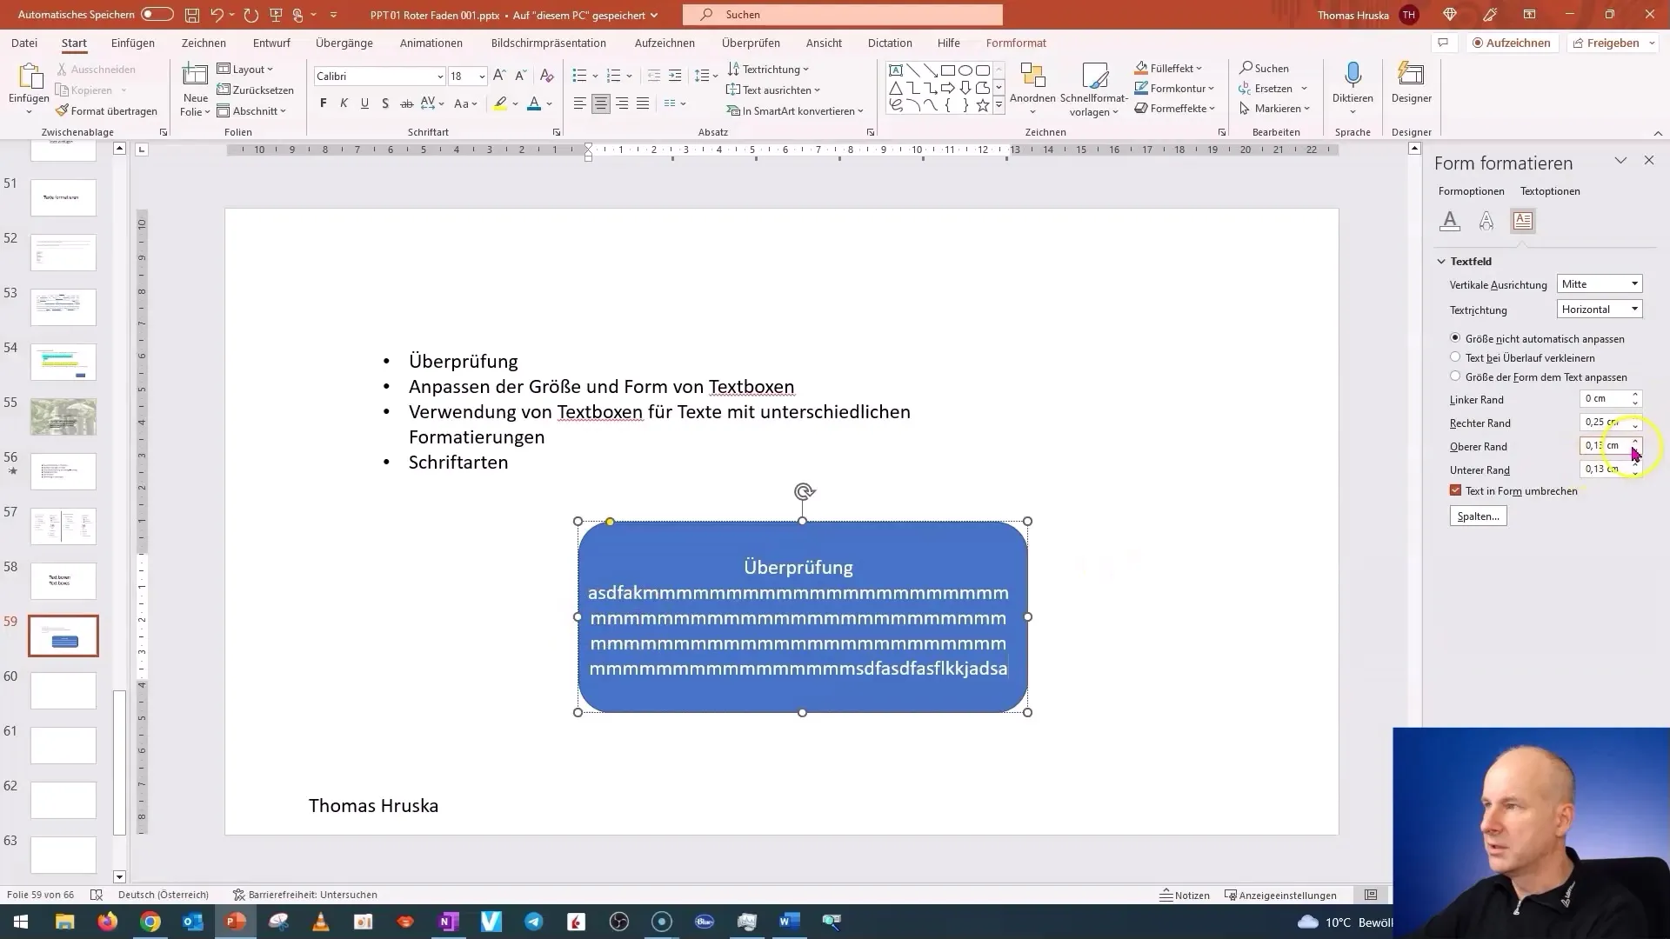Open Designer from ribbon
The height and width of the screenshot is (939, 1670).
(1411, 85)
